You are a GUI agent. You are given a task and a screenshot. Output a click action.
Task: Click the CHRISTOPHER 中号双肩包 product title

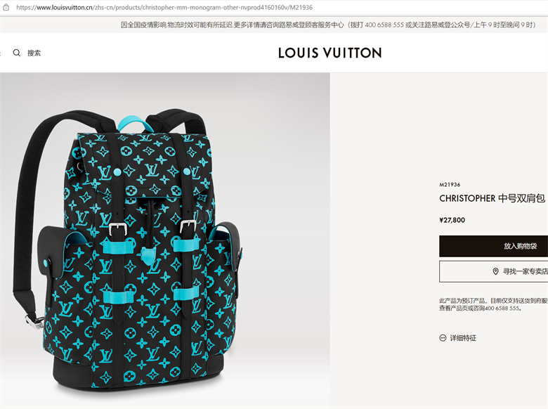492,198
